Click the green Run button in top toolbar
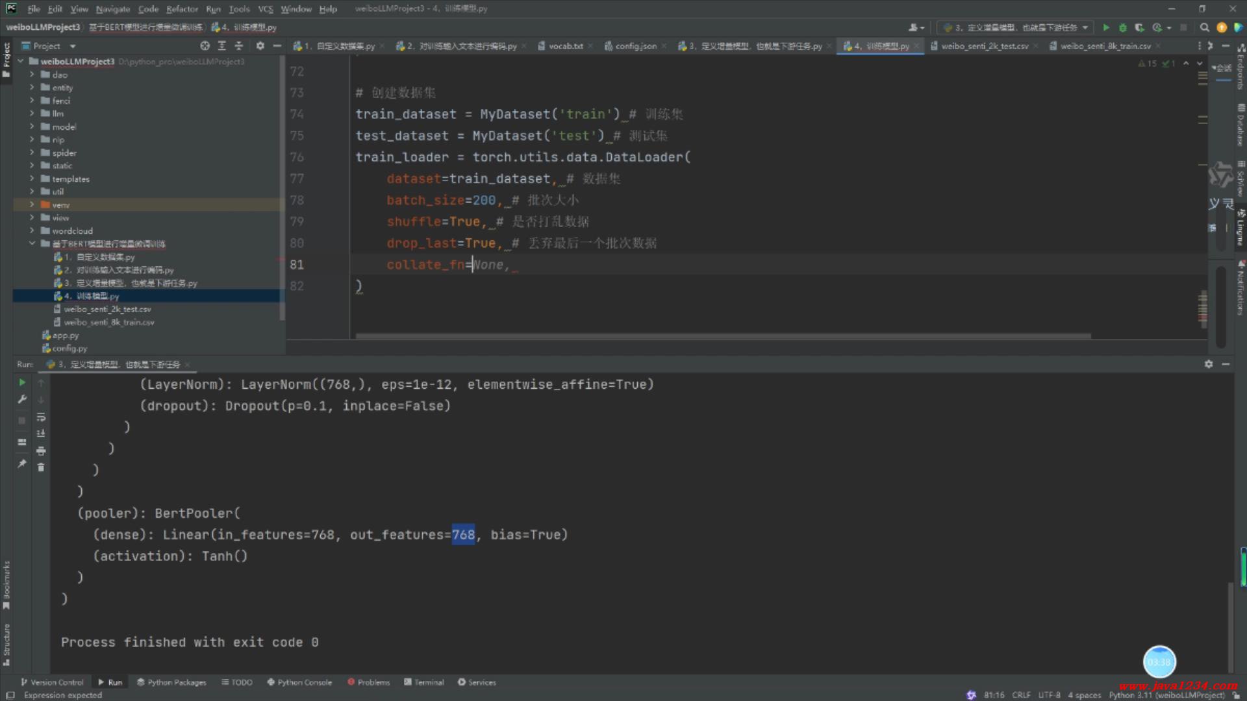Screen dimensions: 1247x701 (x=1106, y=27)
